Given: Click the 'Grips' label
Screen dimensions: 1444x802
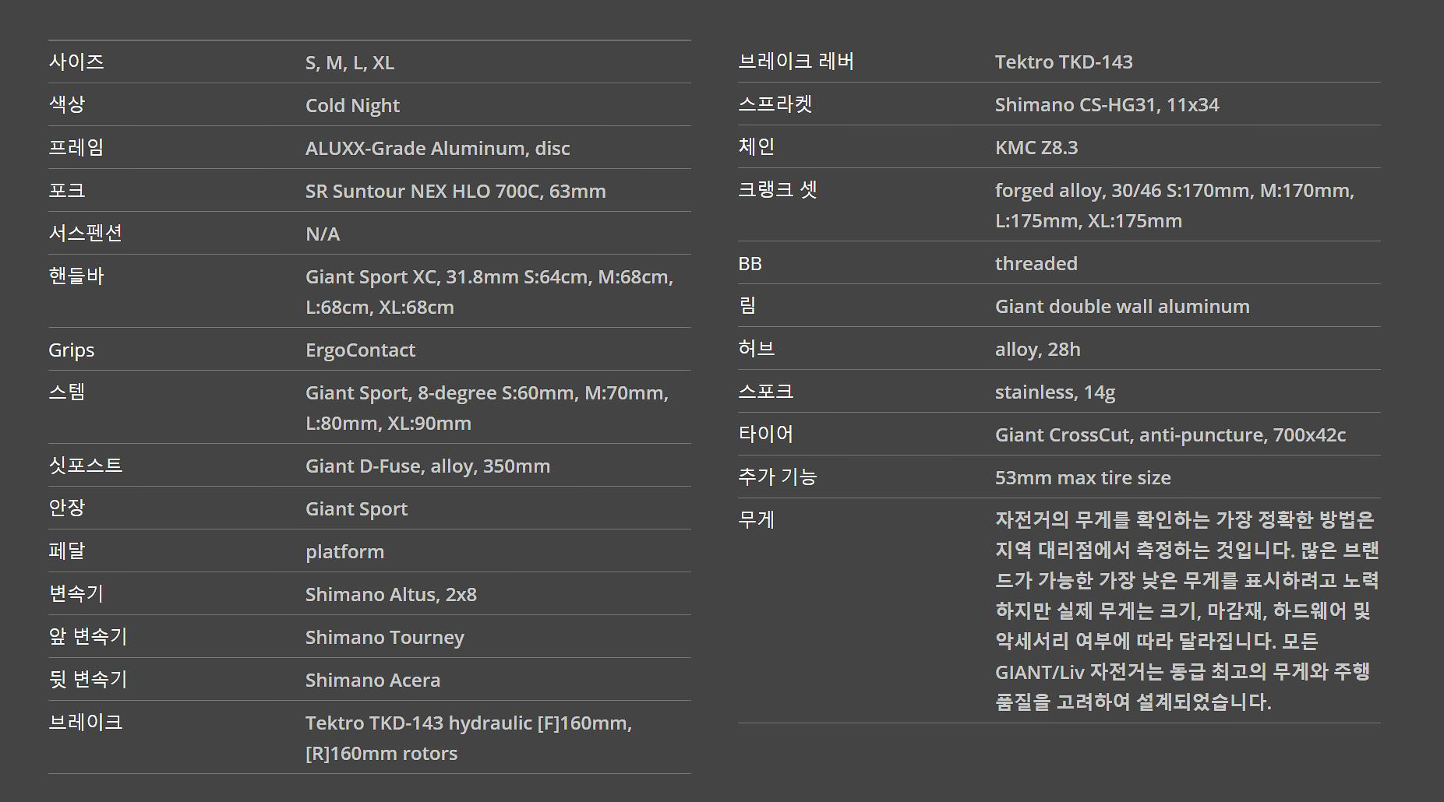Looking at the screenshot, I should click(x=71, y=350).
